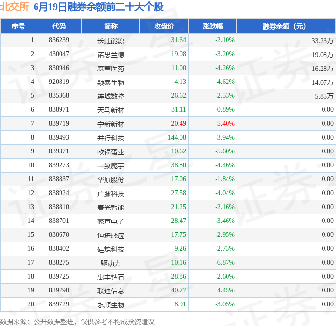The image size is (336, 326).
Task: Select the name 诺思兰德
Action: click(x=111, y=55)
